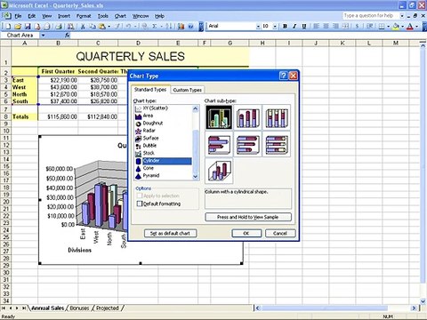Open the File menu
The image size is (427, 320).
click(18, 16)
